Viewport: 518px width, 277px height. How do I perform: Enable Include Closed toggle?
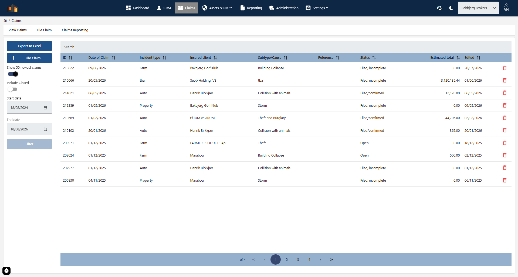pyautogui.click(x=13, y=89)
